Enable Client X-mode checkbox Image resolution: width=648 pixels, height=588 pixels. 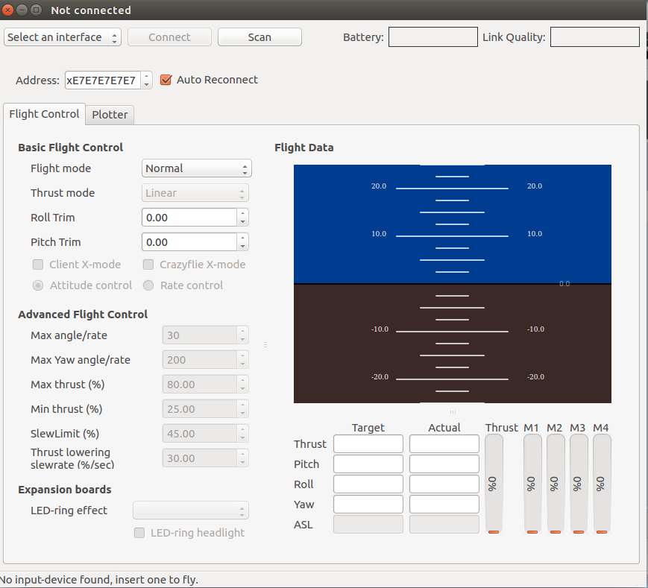(38, 265)
